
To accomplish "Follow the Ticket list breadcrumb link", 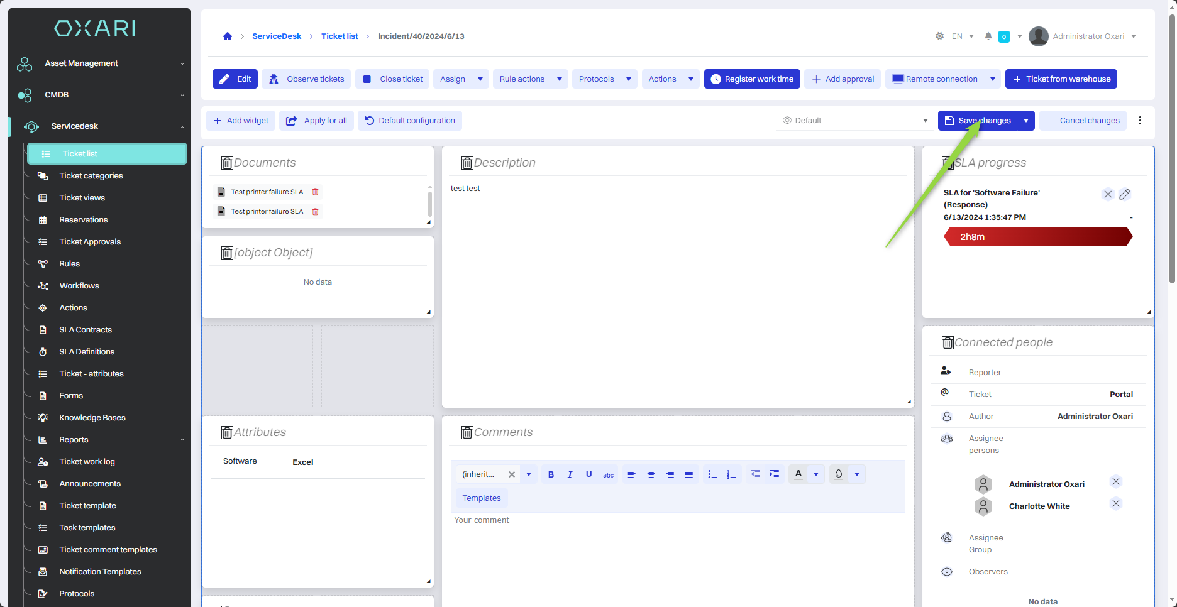I will 340,36.
